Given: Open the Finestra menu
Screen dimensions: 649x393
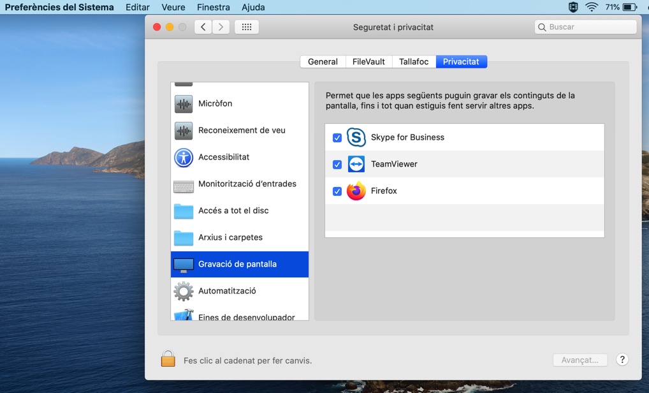Looking at the screenshot, I should click(213, 7).
